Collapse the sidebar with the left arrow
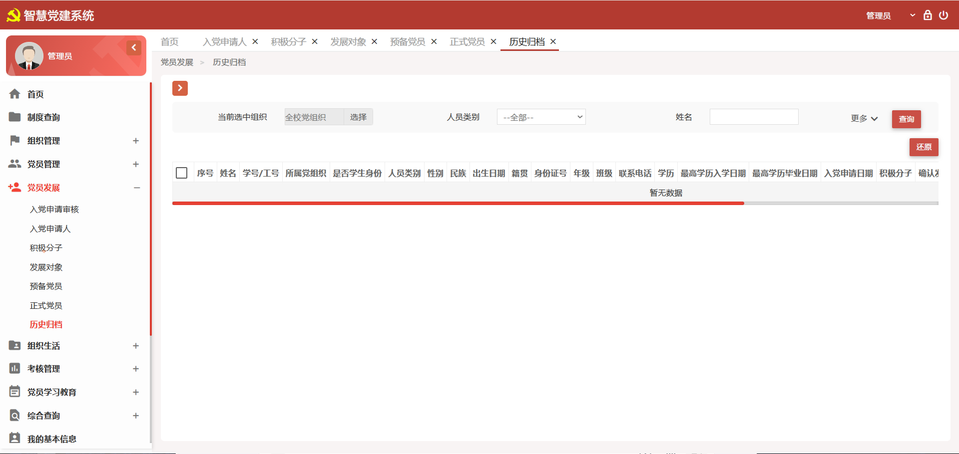The width and height of the screenshot is (959, 454). 134,48
